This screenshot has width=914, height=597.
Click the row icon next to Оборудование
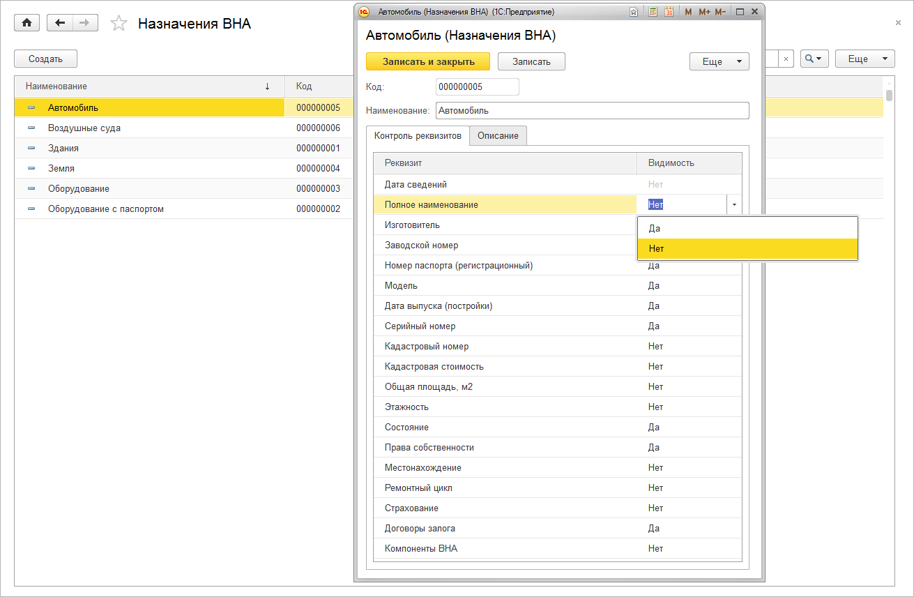(x=31, y=188)
